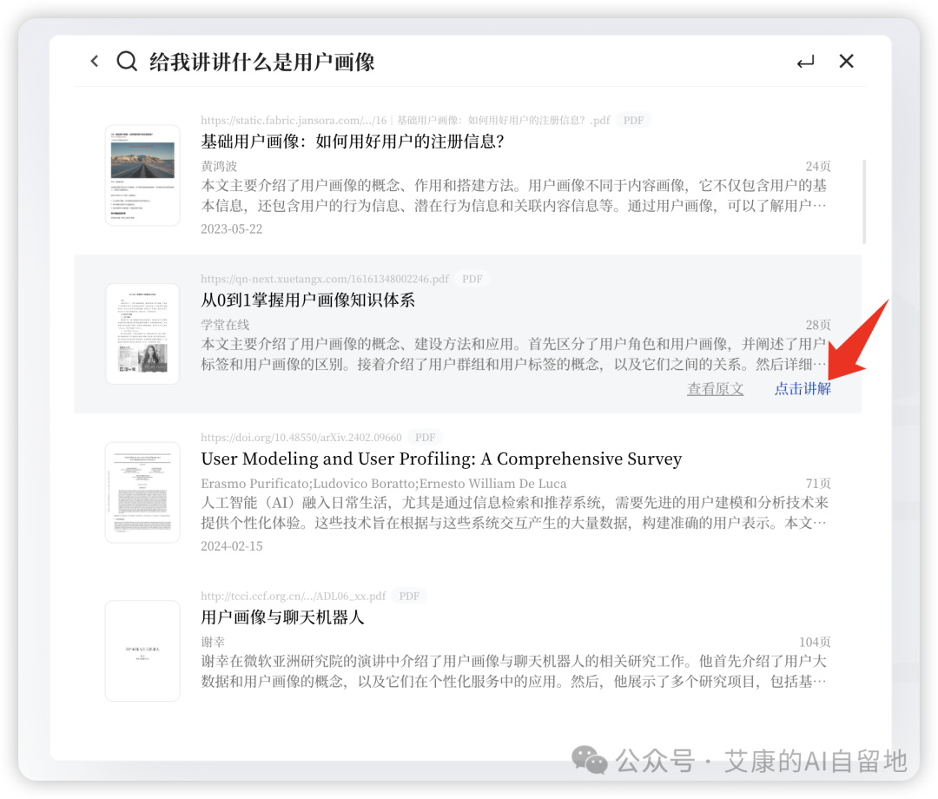
Task: Close the search results panel with the X
Action: [846, 61]
